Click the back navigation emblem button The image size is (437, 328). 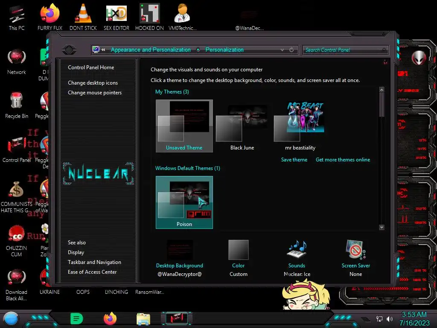[69, 50]
